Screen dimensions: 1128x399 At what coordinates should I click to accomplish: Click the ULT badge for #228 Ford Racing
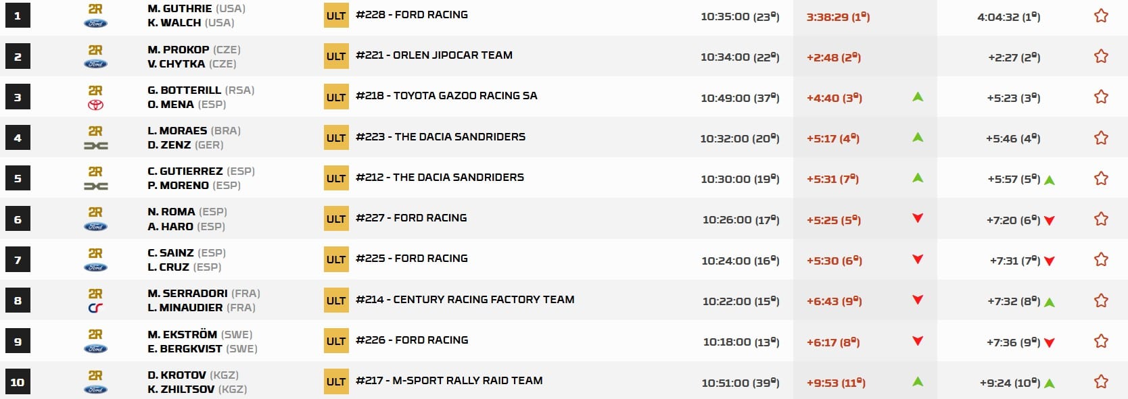pyautogui.click(x=336, y=16)
